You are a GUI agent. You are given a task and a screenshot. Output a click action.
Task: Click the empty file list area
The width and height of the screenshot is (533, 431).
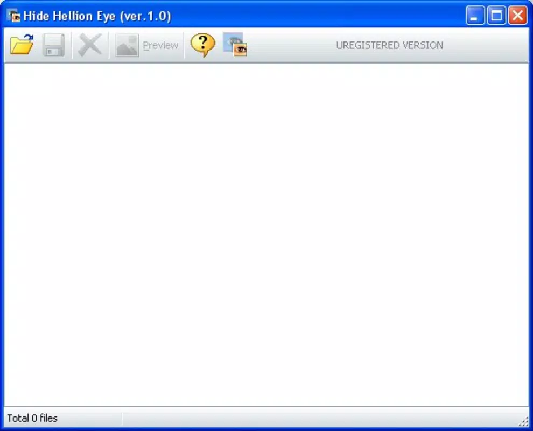point(266,235)
